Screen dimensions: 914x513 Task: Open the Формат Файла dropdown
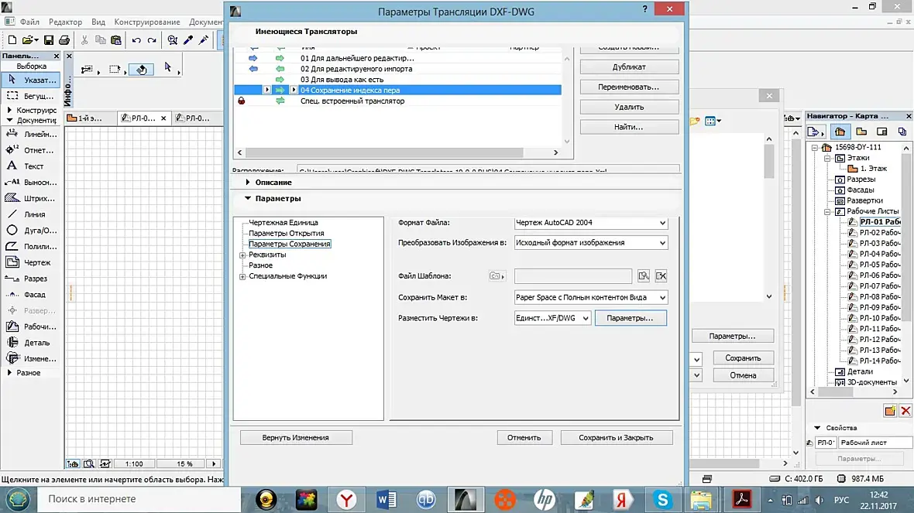coord(591,222)
